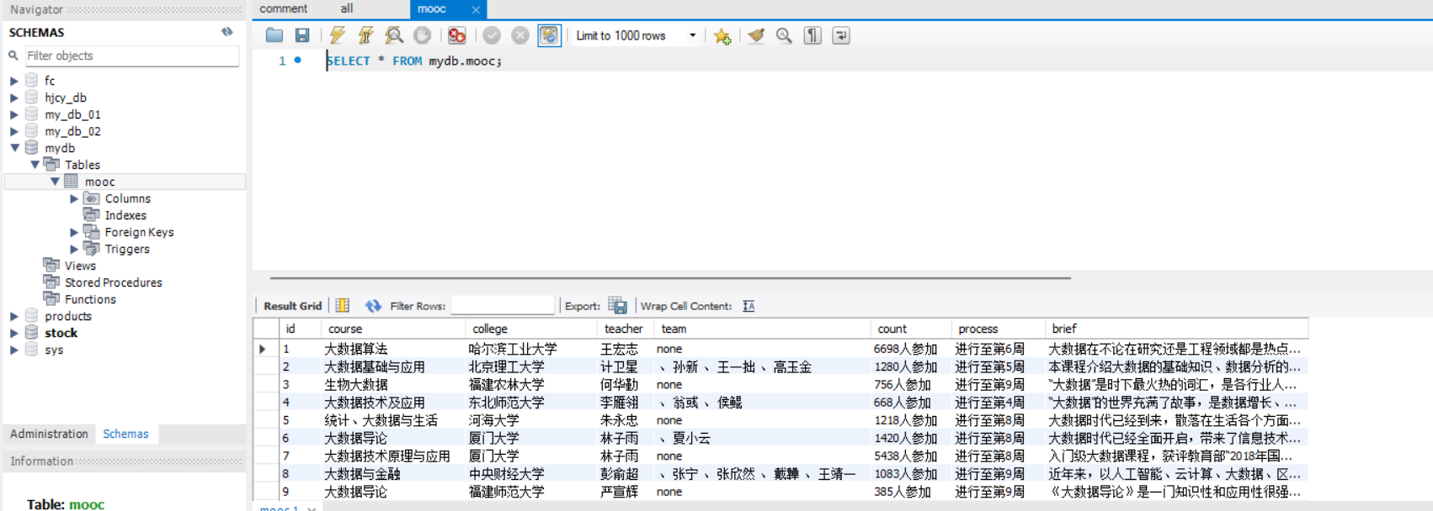Screen dimensions: 1433x511
Task: Run Explain plan magnifier icon
Action: click(x=393, y=35)
